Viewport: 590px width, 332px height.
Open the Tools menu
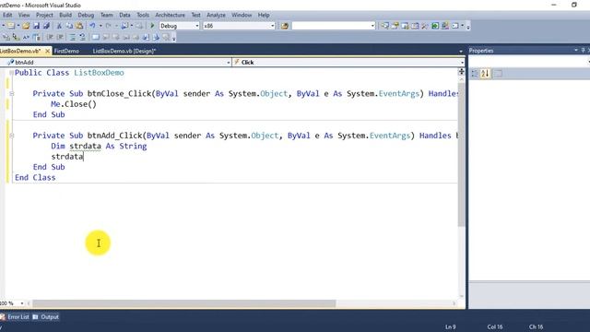click(x=143, y=15)
